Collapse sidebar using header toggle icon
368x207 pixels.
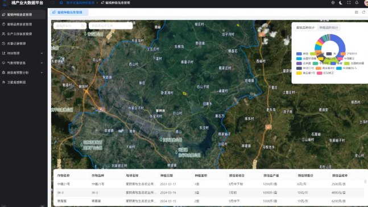tap(53, 3)
